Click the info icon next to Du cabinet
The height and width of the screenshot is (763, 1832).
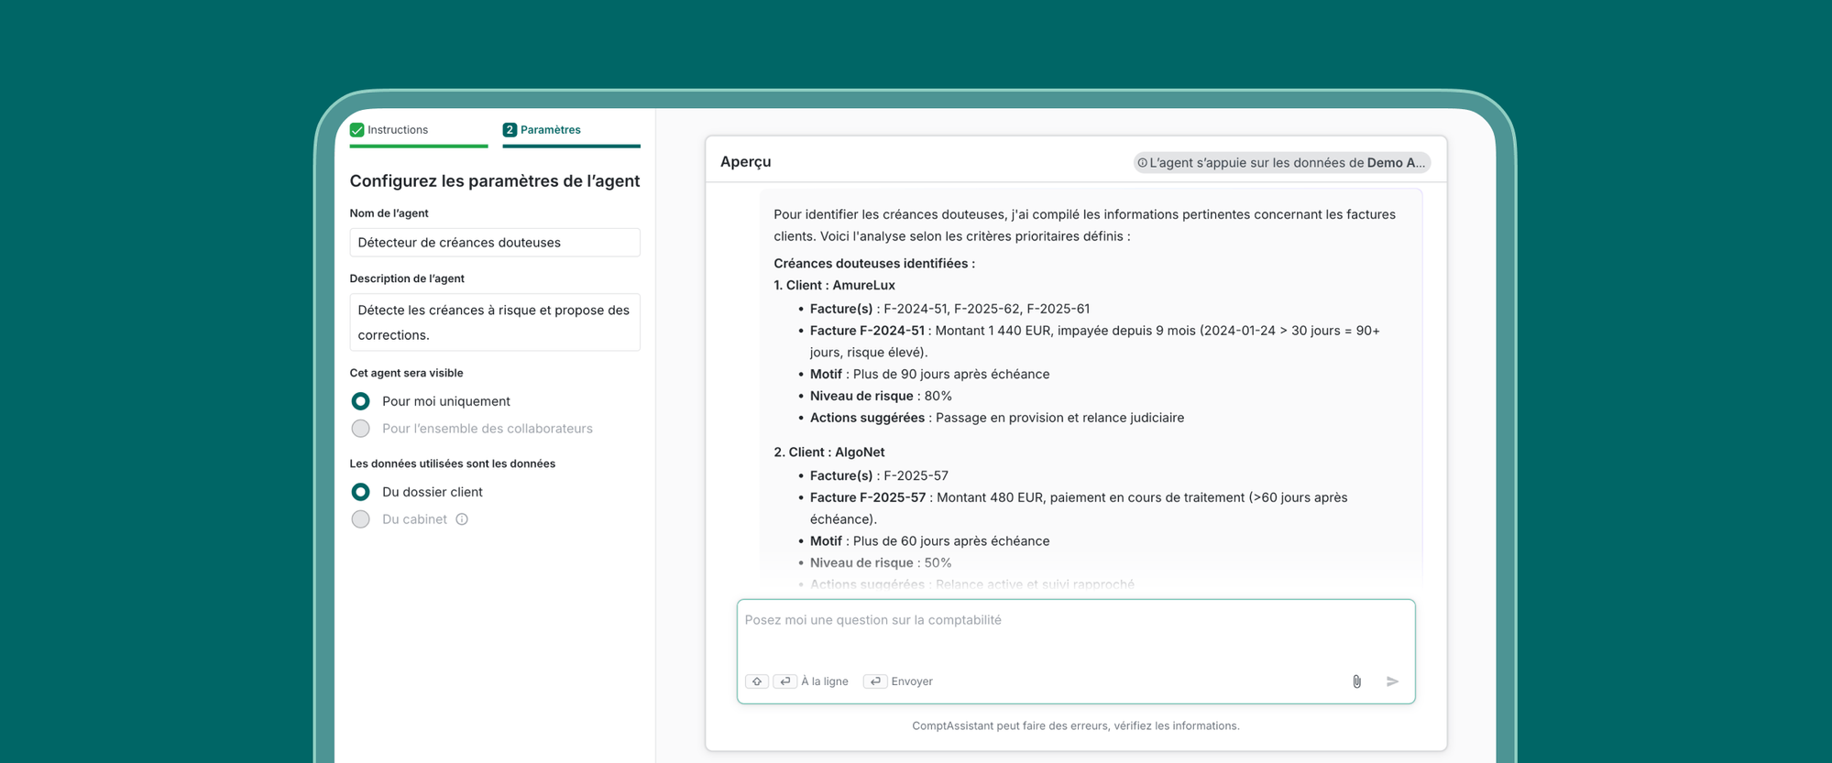(x=462, y=519)
